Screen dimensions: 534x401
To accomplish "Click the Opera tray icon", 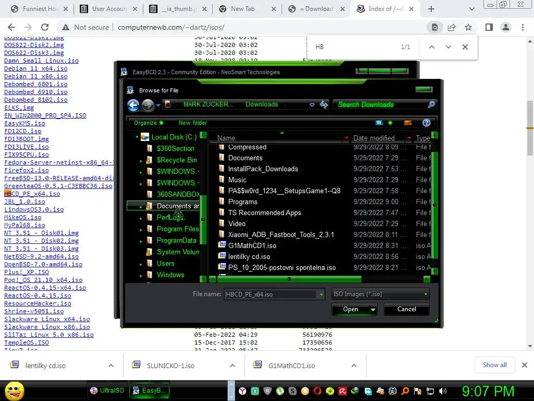I will 318,391.
